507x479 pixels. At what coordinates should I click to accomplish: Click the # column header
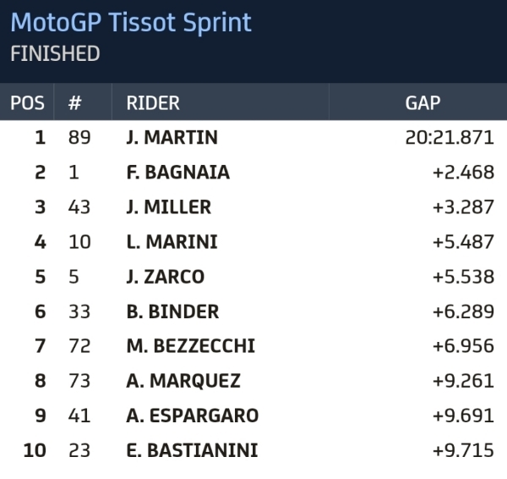pos(74,103)
